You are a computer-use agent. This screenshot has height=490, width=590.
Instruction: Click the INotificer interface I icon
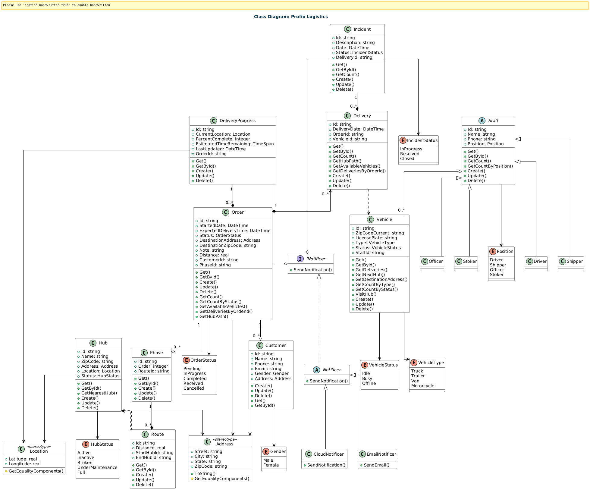coord(300,259)
